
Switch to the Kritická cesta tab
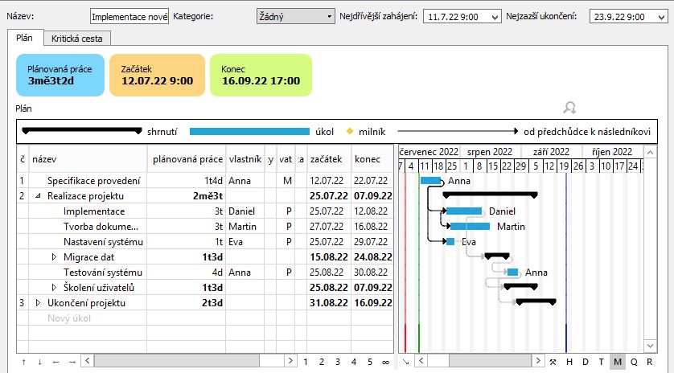pos(77,38)
